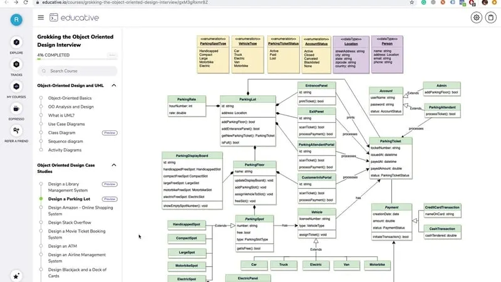The image size is (501, 282).
Task: Collapse Object-Oriented Design and UML section
Action: [x=114, y=86]
